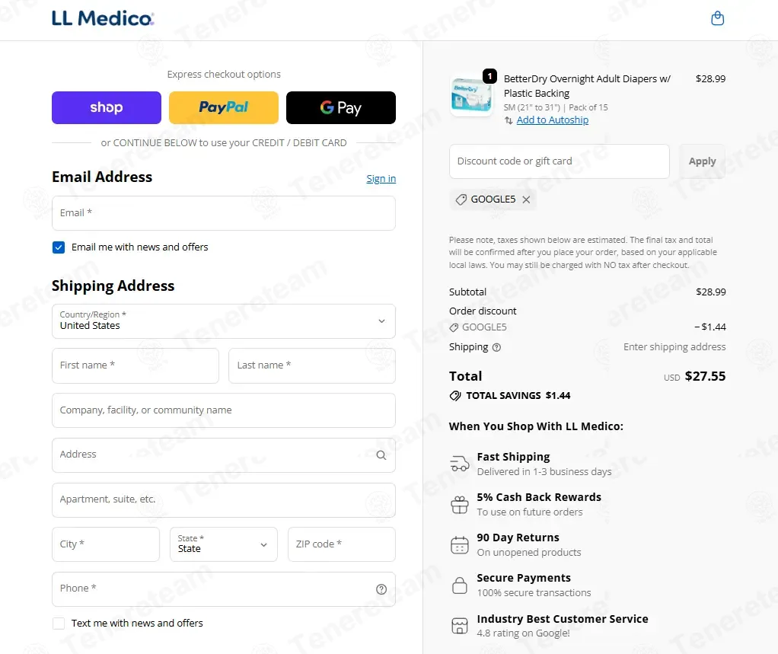The image size is (778, 654).
Task: Uncheck Email me with news and offers
Action: click(x=59, y=247)
